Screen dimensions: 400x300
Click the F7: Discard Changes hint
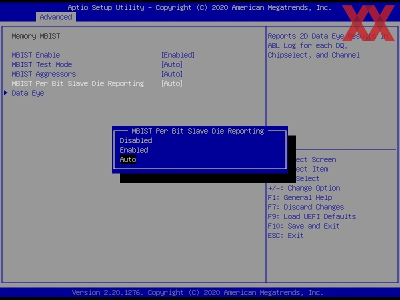pos(306,207)
